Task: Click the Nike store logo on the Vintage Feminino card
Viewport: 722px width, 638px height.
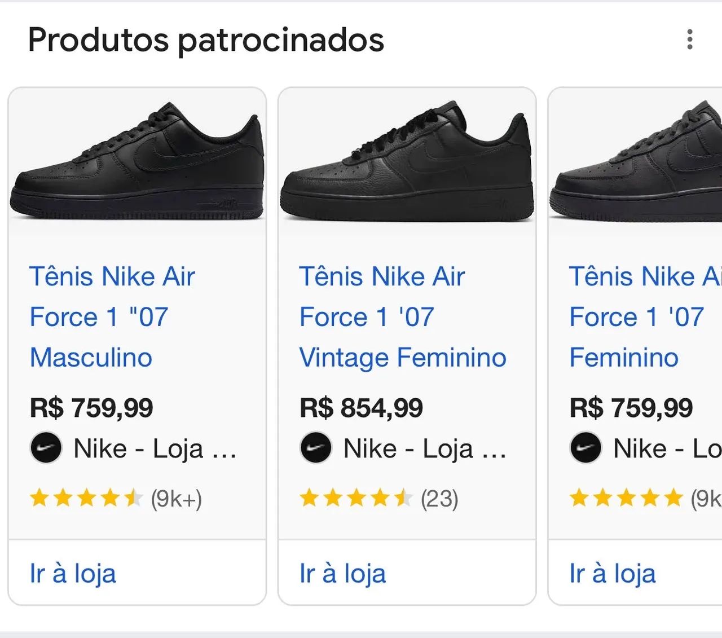Action: 316,448
